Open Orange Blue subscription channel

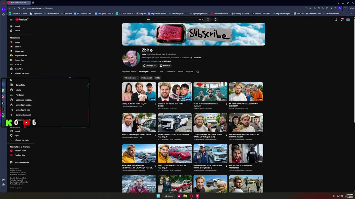pos(19,60)
